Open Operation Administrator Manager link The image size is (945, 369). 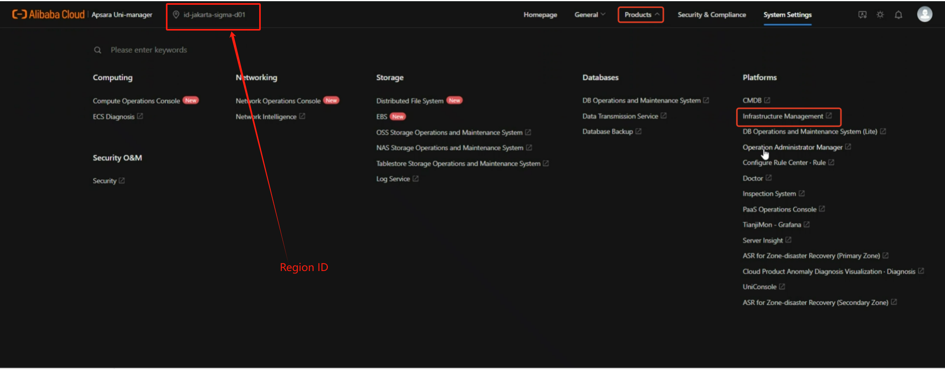(x=792, y=147)
